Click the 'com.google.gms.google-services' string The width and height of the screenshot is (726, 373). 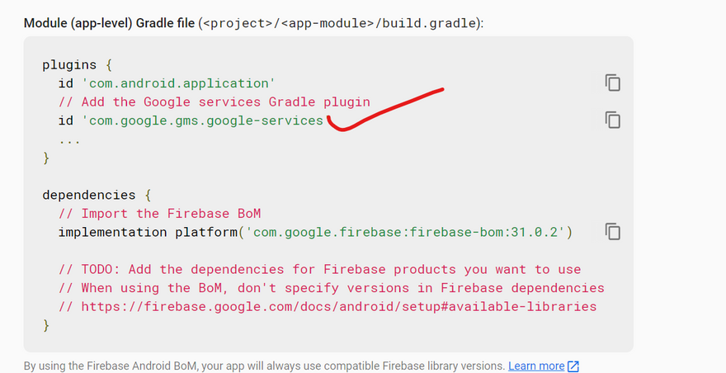pyautogui.click(x=202, y=120)
